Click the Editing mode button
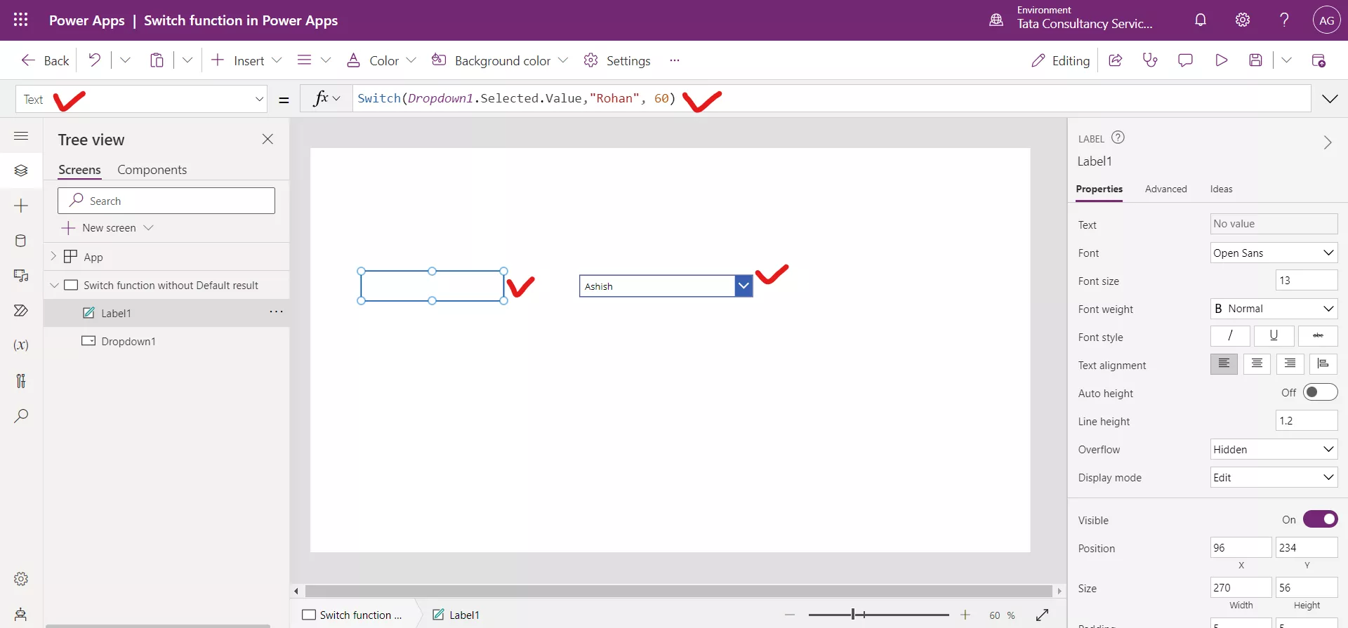 tap(1060, 60)
